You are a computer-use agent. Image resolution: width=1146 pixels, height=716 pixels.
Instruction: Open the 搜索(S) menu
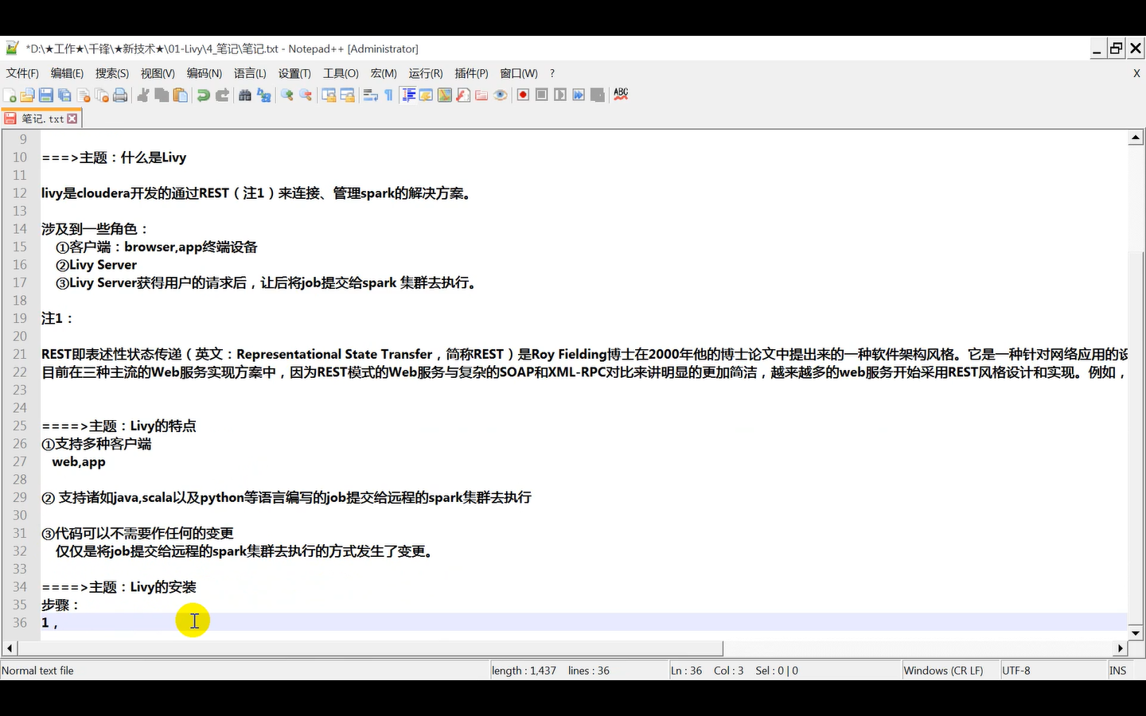tap(112, 73)
